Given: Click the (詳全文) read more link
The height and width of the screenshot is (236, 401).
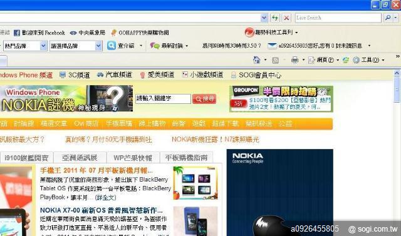Looking at the screenshot, I should [105, 197].
